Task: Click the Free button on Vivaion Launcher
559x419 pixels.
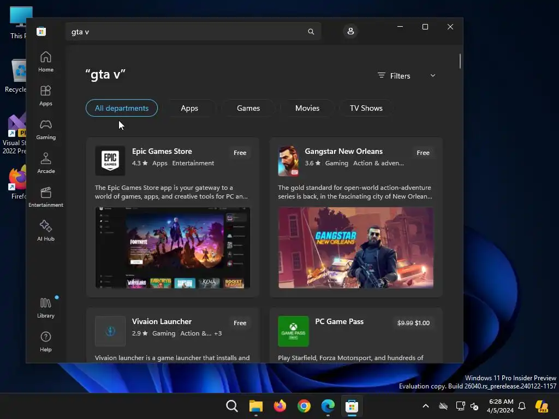Action: (240, 323)
